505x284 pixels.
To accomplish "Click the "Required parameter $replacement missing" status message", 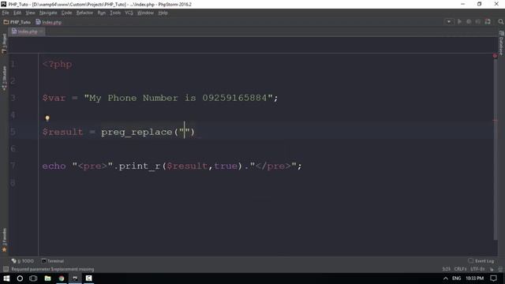I will 53,269.
